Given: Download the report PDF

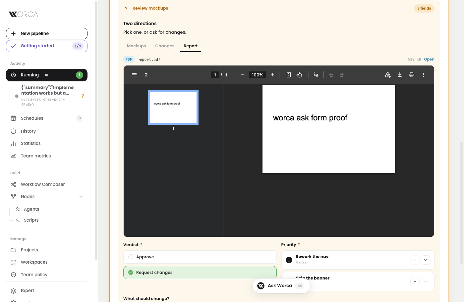Looking at the screenshot, I should [x=400, y=75].
